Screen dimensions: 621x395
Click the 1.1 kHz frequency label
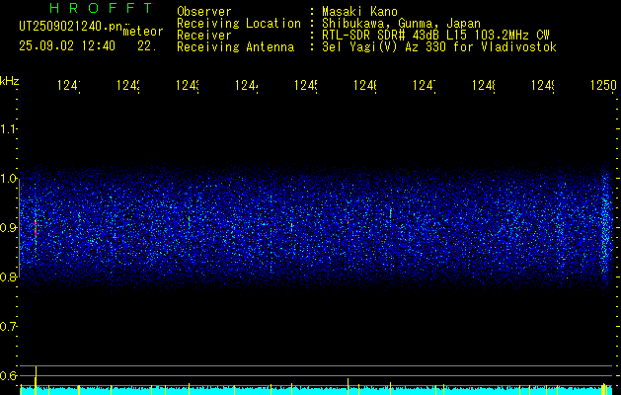pos(8,129)
